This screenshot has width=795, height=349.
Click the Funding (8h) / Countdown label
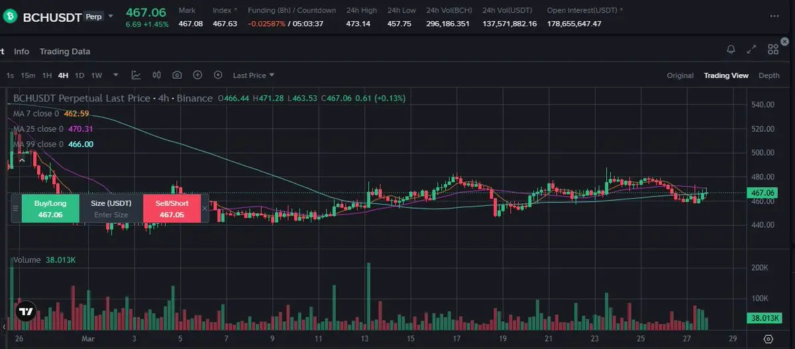pos(291,11)
